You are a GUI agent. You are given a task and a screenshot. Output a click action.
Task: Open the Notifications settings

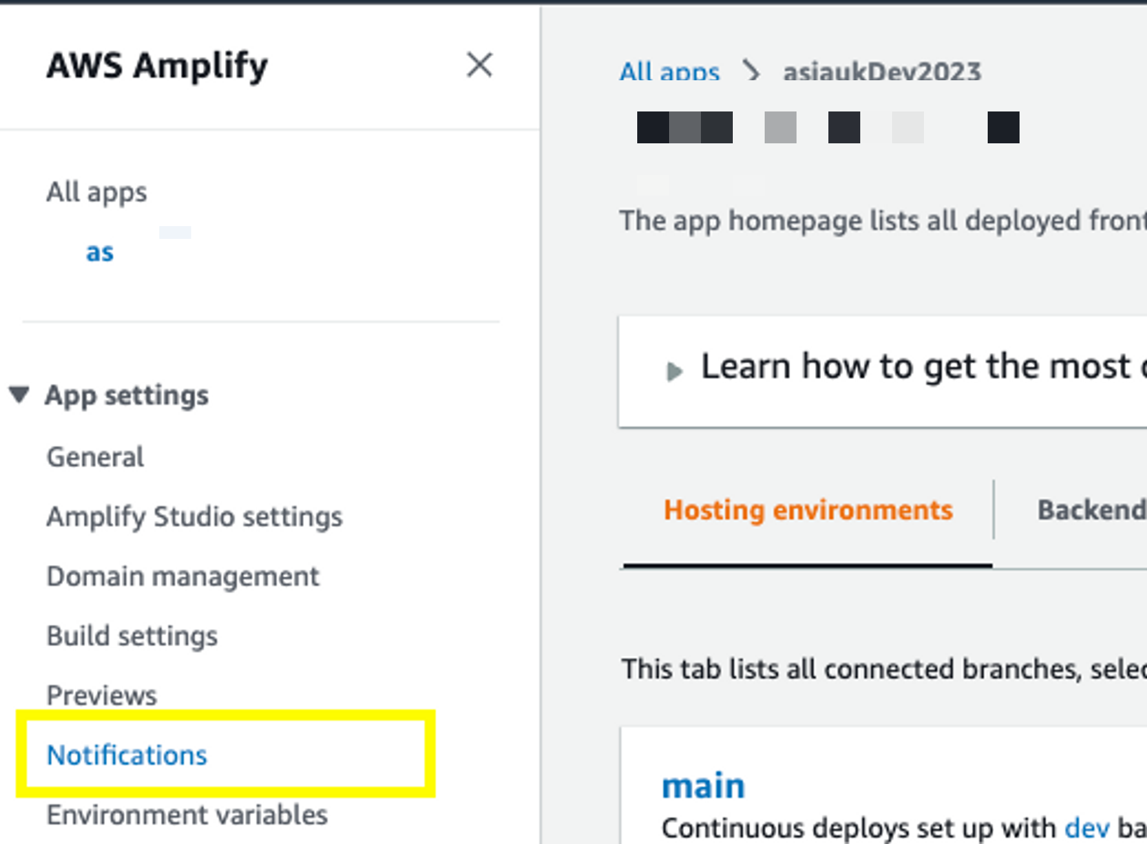[127, 755]
